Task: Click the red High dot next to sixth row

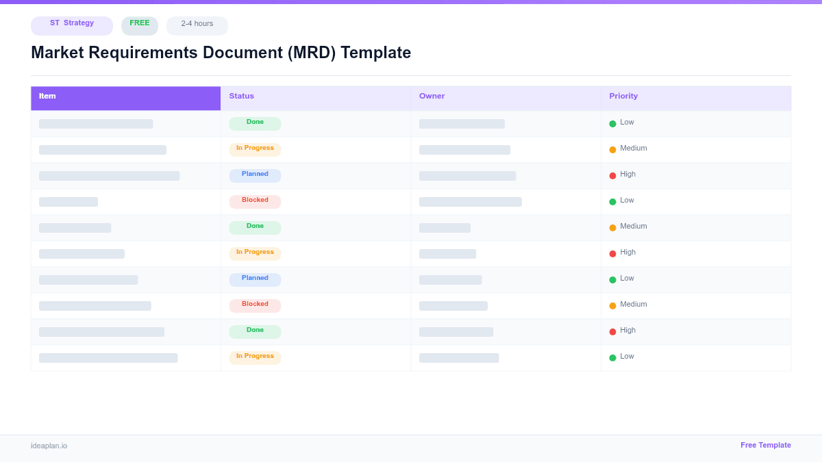Action: pos(613,253)
